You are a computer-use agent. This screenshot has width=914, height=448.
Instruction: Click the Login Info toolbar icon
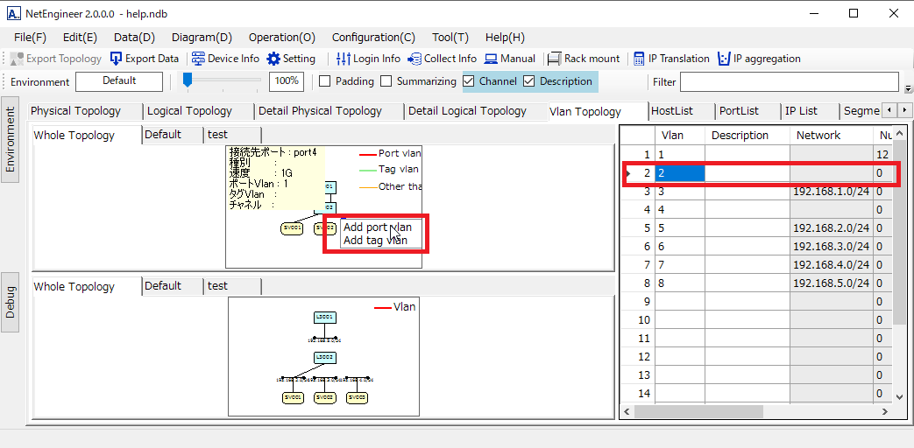344,59
